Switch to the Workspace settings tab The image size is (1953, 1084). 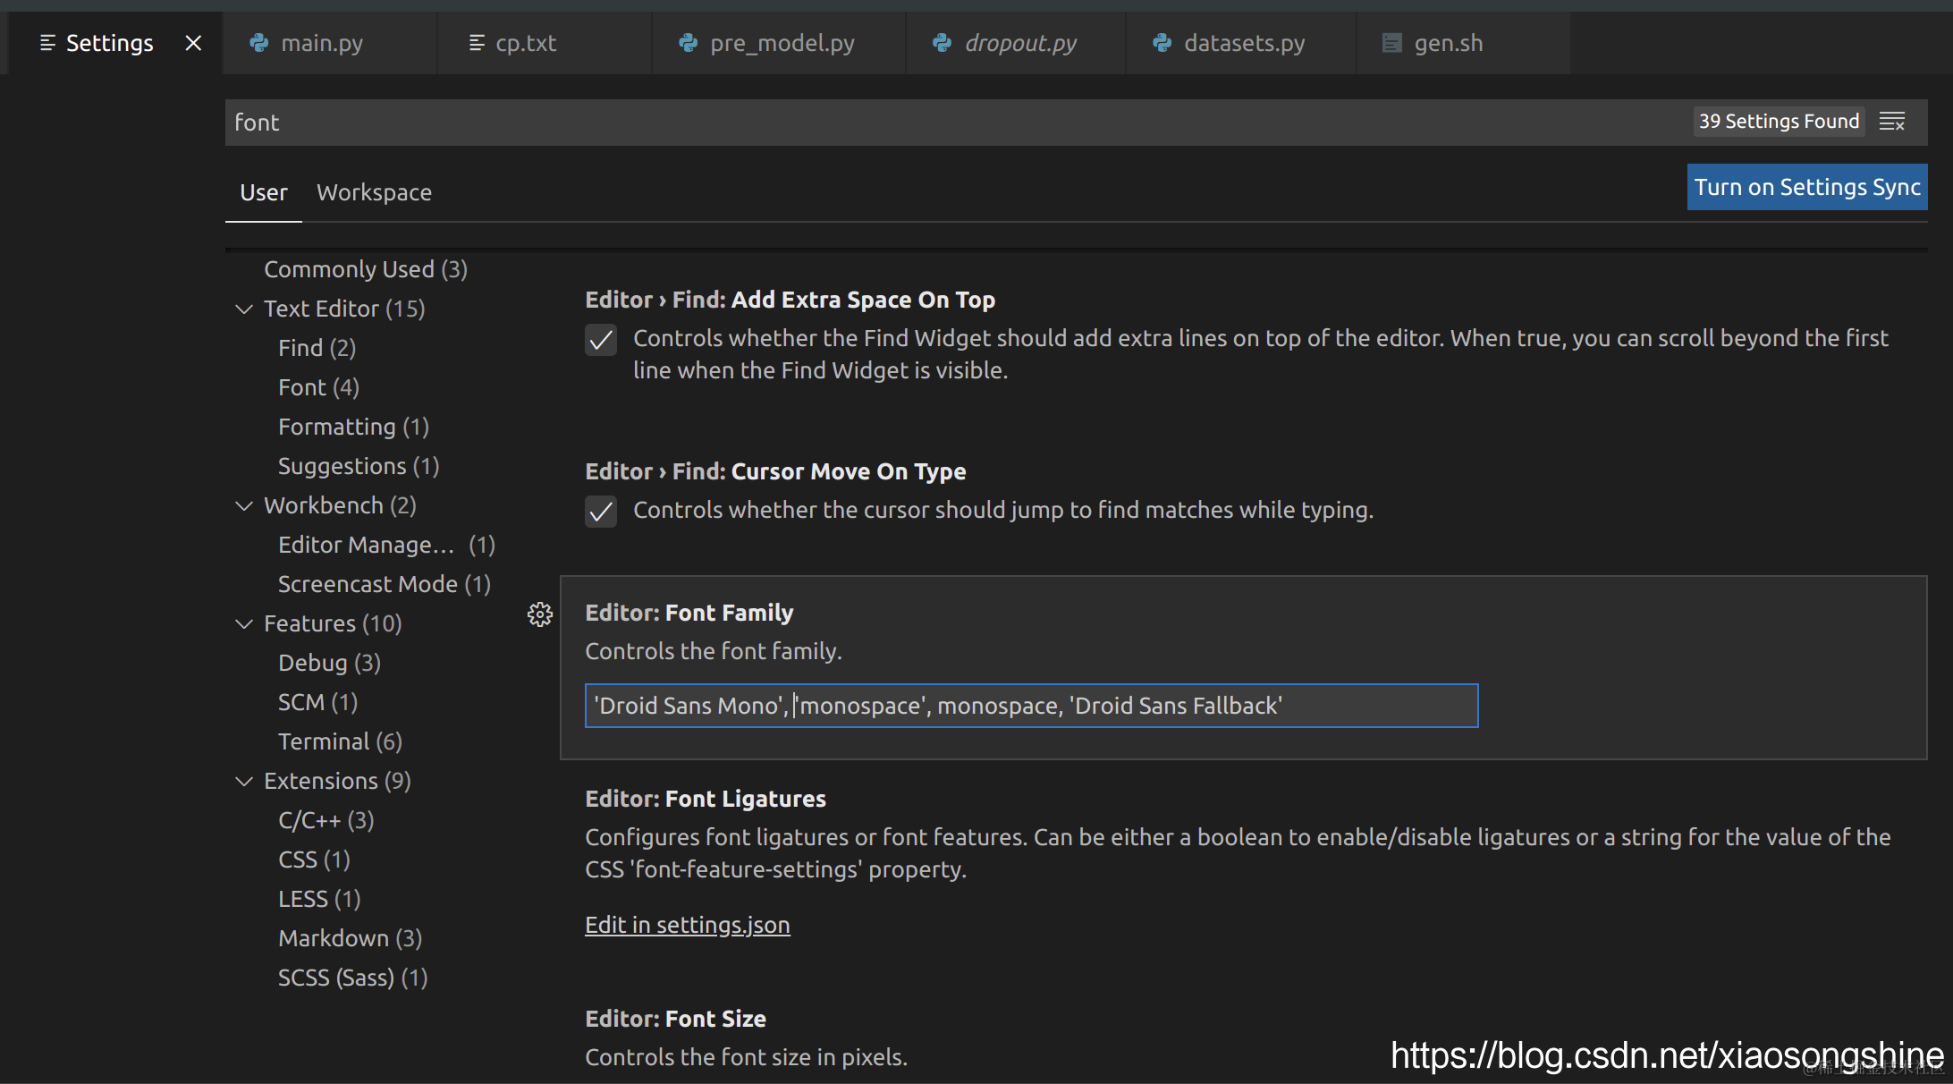pyautogui.click(x=374, y=192)
